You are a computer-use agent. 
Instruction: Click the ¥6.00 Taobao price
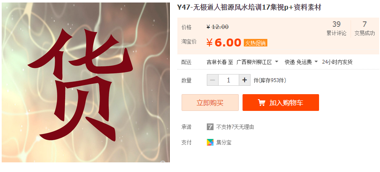224,43
